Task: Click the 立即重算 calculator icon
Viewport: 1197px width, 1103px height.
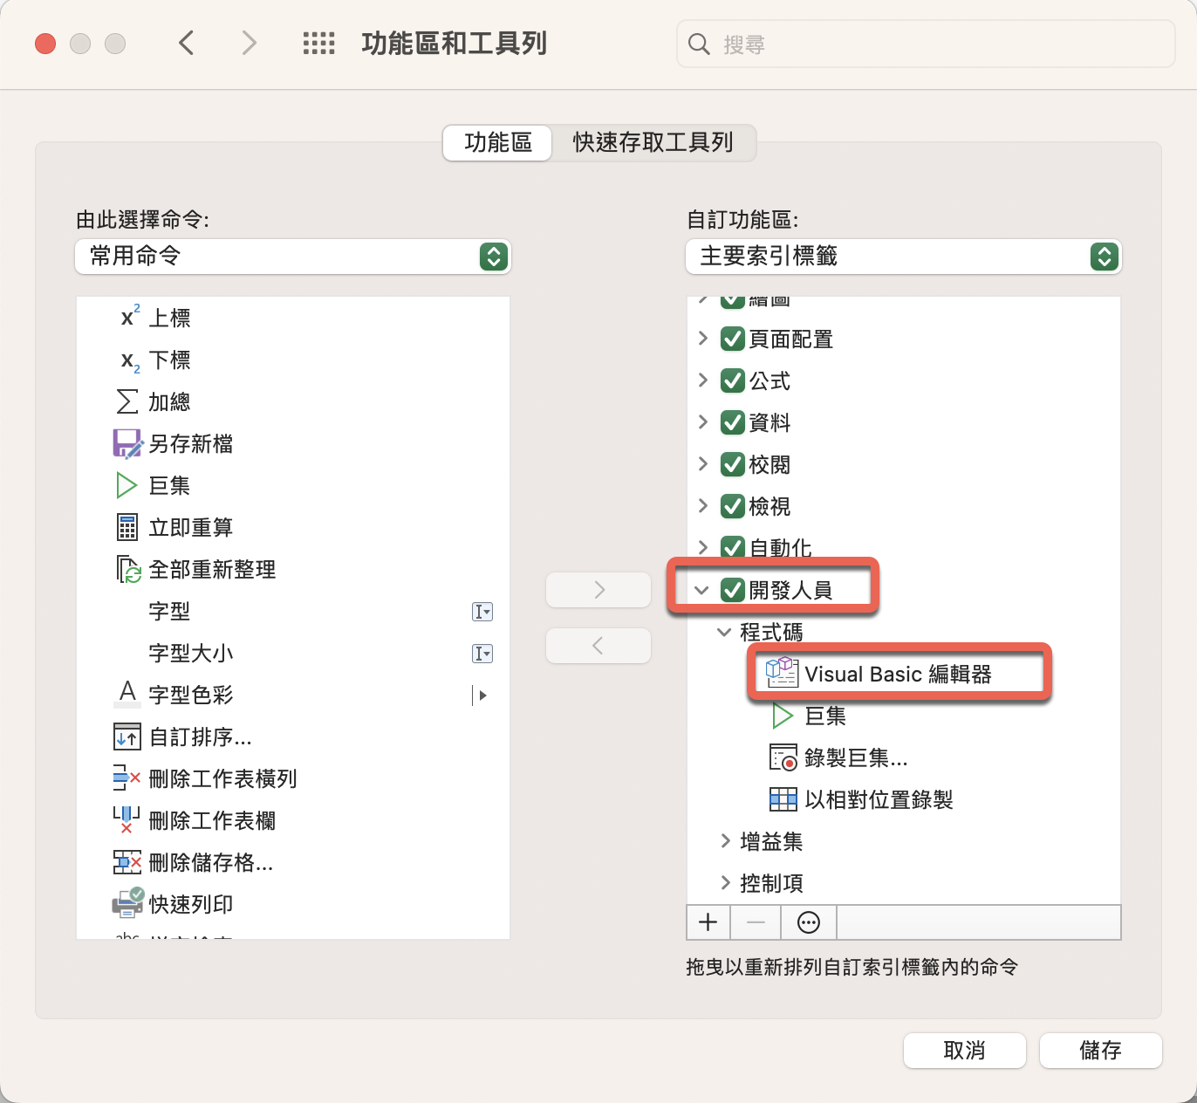Action: (127, 527)
